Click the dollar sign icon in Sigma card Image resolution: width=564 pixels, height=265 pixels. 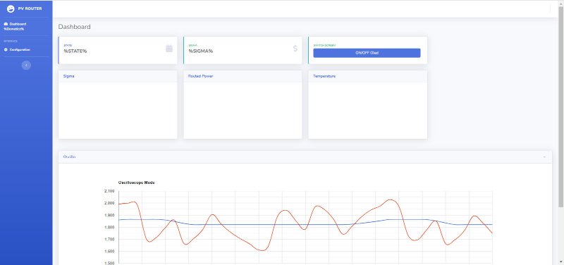pyautogui.click(x=295, y=48)
